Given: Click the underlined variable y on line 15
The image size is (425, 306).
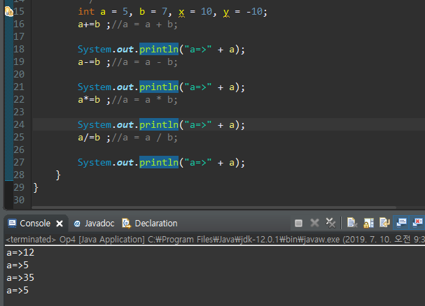Looking at the screenshot, I should 226,12.
